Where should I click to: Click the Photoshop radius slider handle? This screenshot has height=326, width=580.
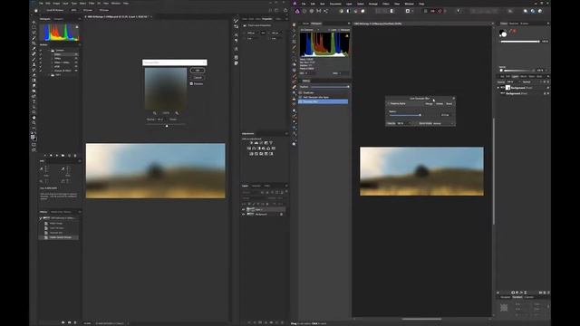point(167,126)
